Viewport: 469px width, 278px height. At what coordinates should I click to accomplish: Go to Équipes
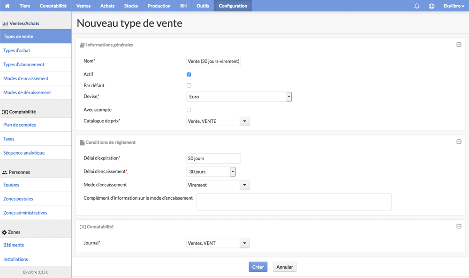(x=36, y=185)
